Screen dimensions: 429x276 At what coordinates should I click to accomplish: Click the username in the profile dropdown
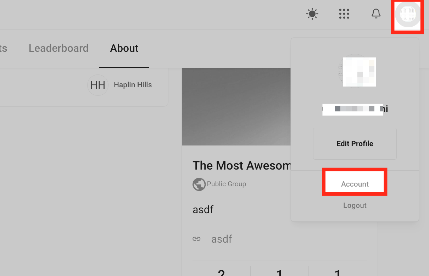tap(355, 109)
